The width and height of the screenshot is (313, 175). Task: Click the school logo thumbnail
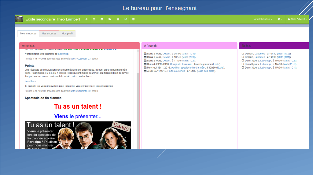19,19
